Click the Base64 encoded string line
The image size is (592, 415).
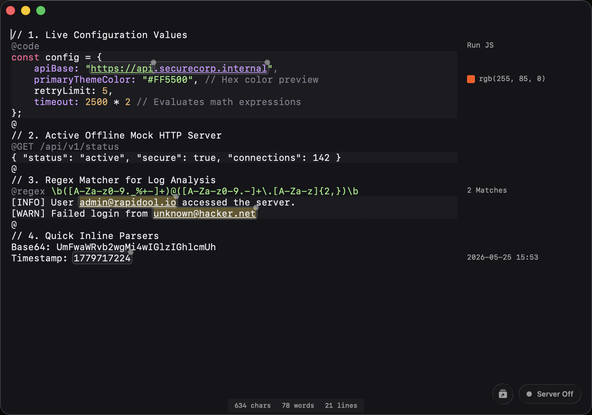pos(113,247)
